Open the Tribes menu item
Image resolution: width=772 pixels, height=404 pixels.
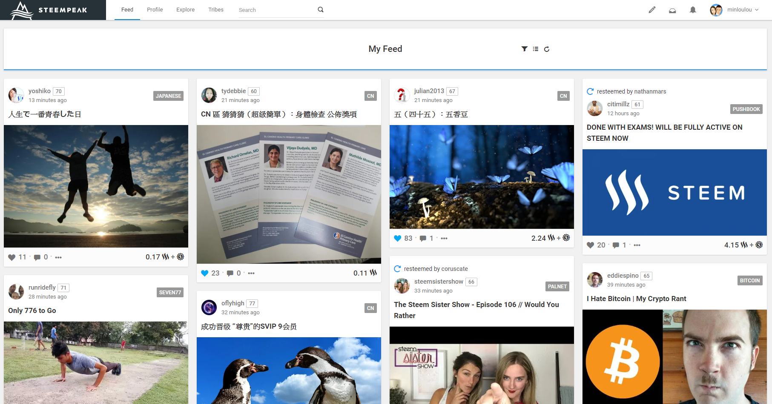pyautogui.click(x=216, y=10)
